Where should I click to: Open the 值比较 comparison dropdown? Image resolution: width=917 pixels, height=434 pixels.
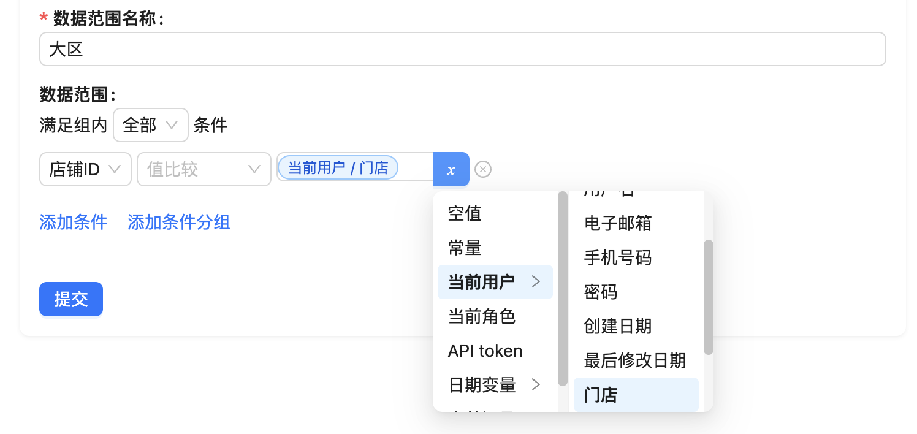pyautogui.click(x=204, y=169)
